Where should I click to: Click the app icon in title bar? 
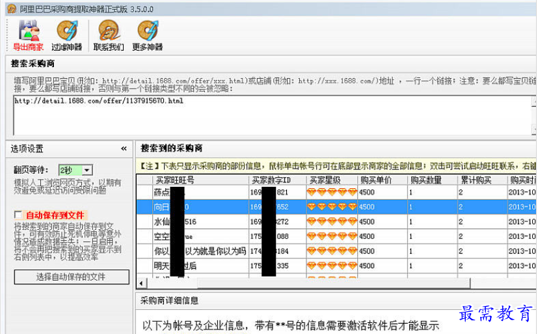point(11,9)
